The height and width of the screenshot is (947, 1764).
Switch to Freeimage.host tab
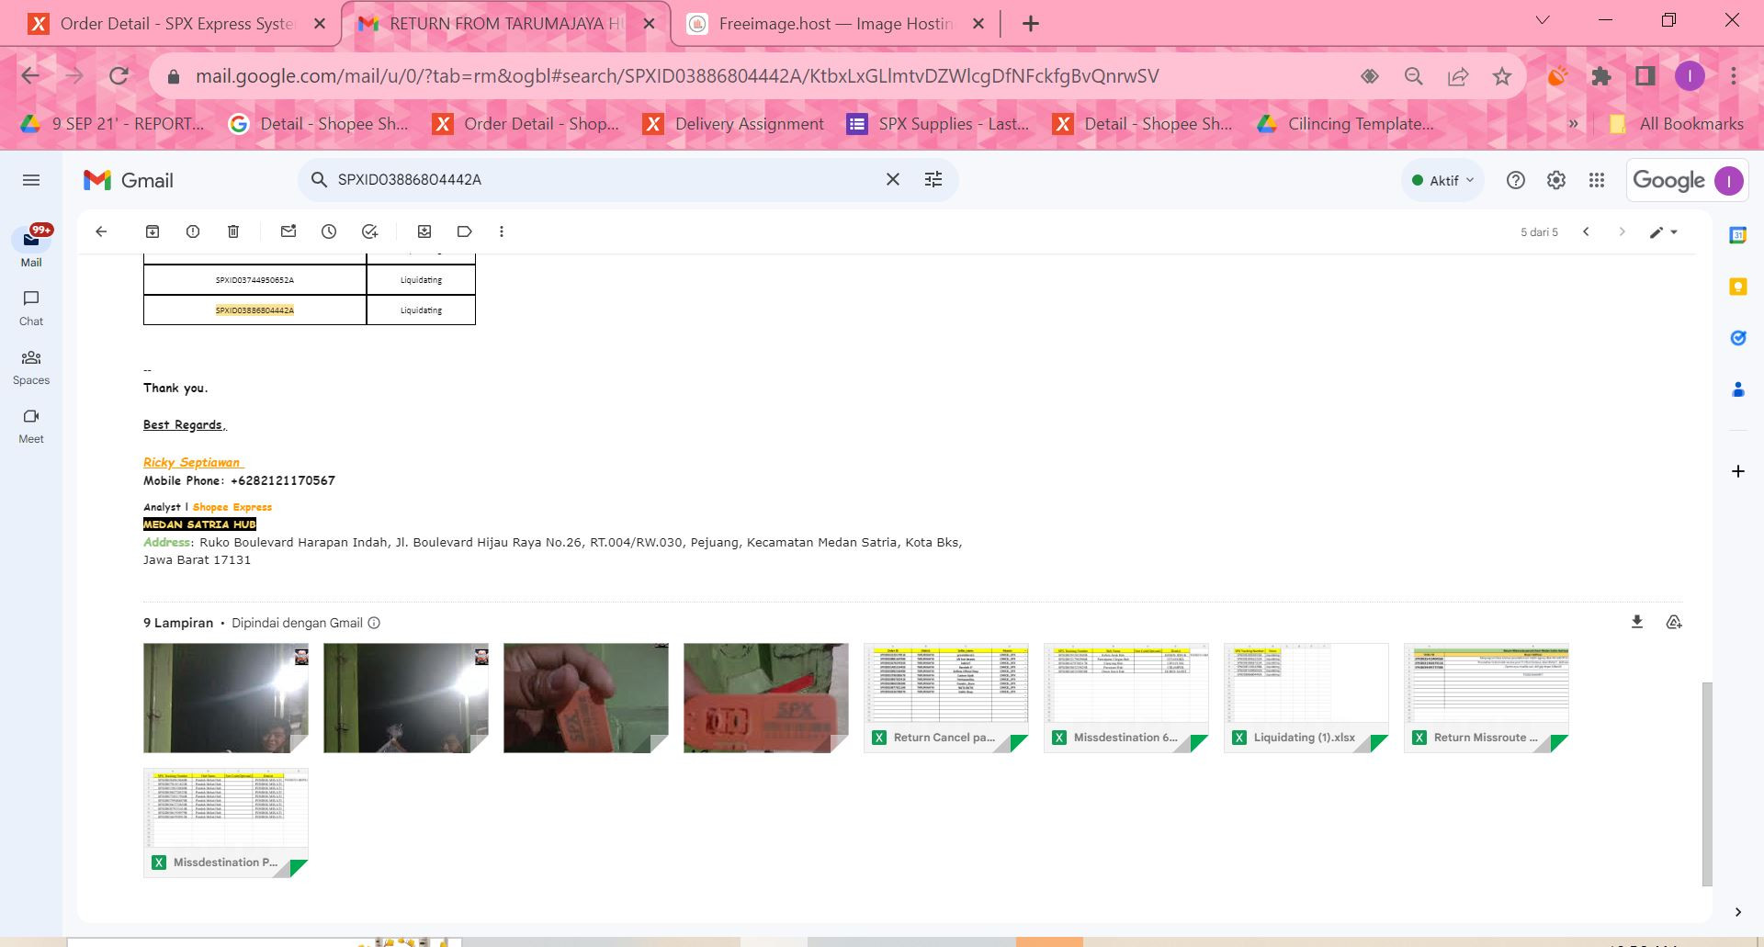(834, 24)
